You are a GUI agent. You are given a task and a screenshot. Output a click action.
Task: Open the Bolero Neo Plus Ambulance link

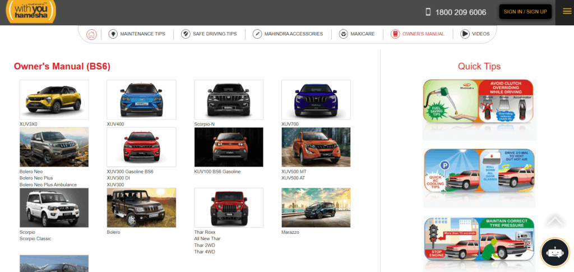(48, 185)
